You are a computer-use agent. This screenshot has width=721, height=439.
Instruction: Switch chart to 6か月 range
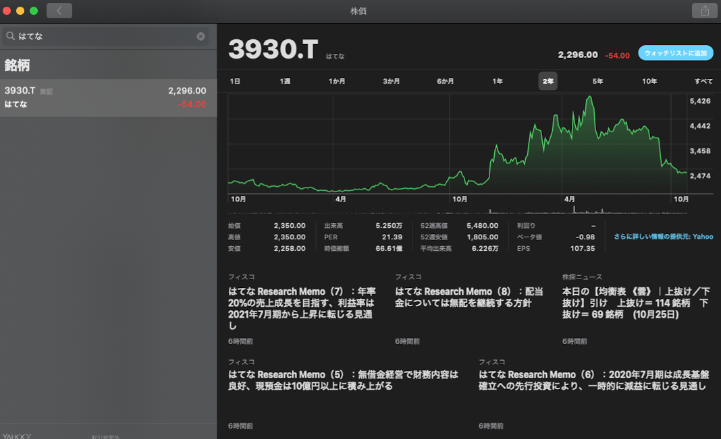tap(445, 82)
